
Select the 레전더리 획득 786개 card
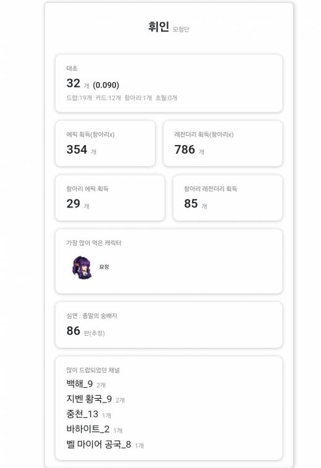coord(223,144)
